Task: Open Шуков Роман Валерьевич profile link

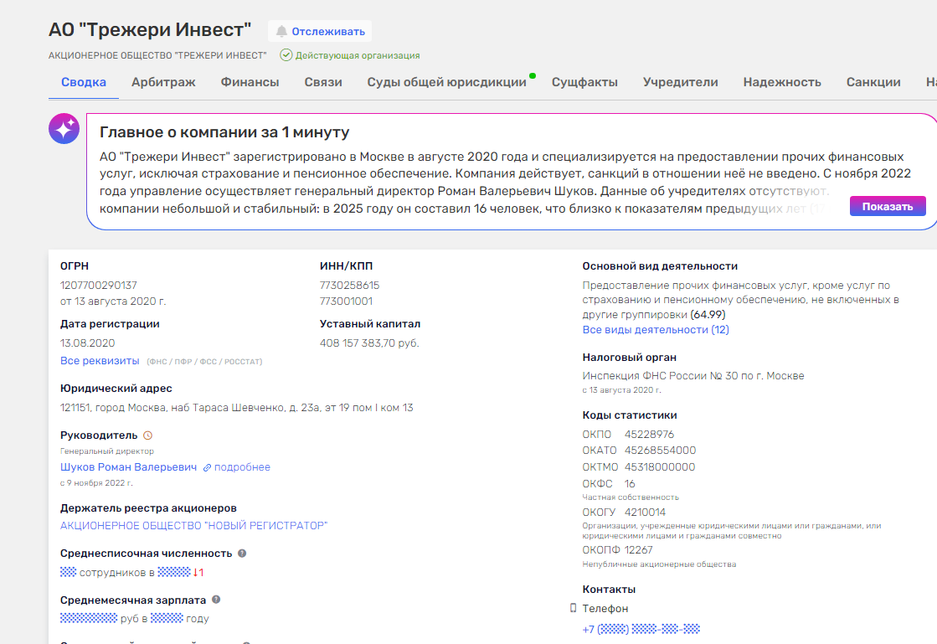Action: tap(128, 467)
